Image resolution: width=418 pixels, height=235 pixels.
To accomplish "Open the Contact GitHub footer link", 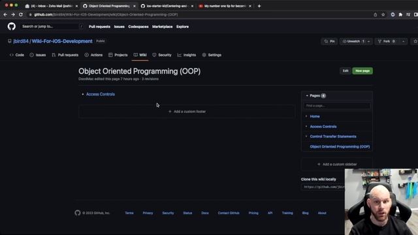I will click(x=229, y=213).
